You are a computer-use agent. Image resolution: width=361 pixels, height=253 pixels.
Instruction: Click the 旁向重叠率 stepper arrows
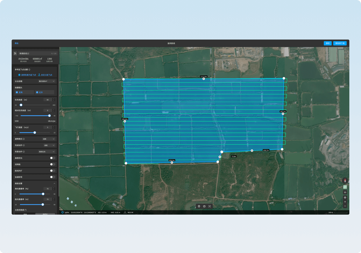point(54,189)
